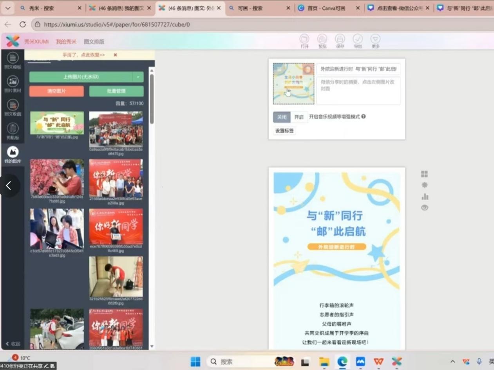Click the 导出 export toolbar icon

pyautogui.click(x=357, y=40)
